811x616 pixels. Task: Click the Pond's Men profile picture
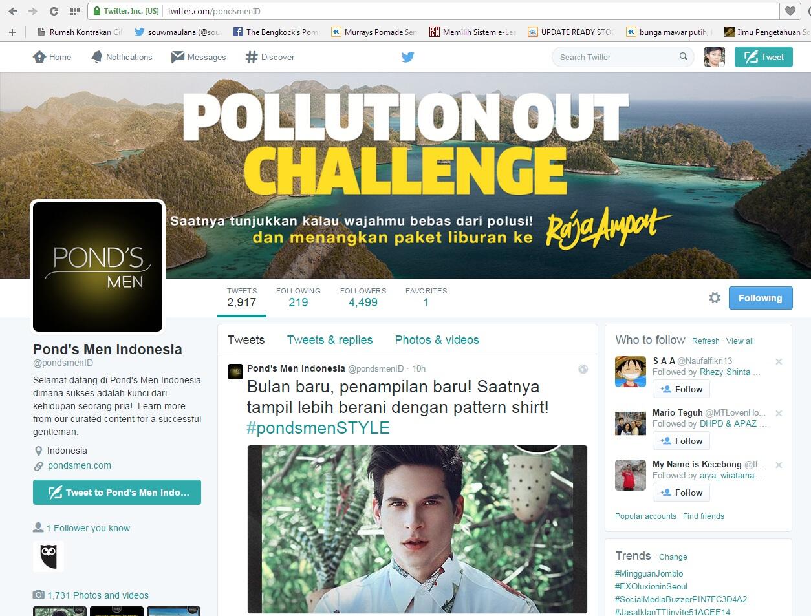tap(98, 267)
